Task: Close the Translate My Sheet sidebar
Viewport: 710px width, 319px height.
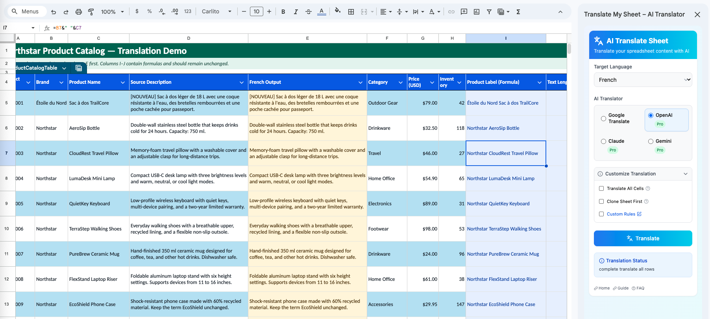Action: [x=697, y=15]
